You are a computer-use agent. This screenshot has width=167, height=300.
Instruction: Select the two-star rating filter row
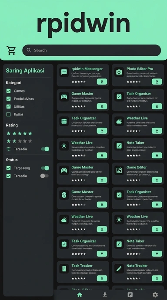pyautogui.click(x=19, y=141)
